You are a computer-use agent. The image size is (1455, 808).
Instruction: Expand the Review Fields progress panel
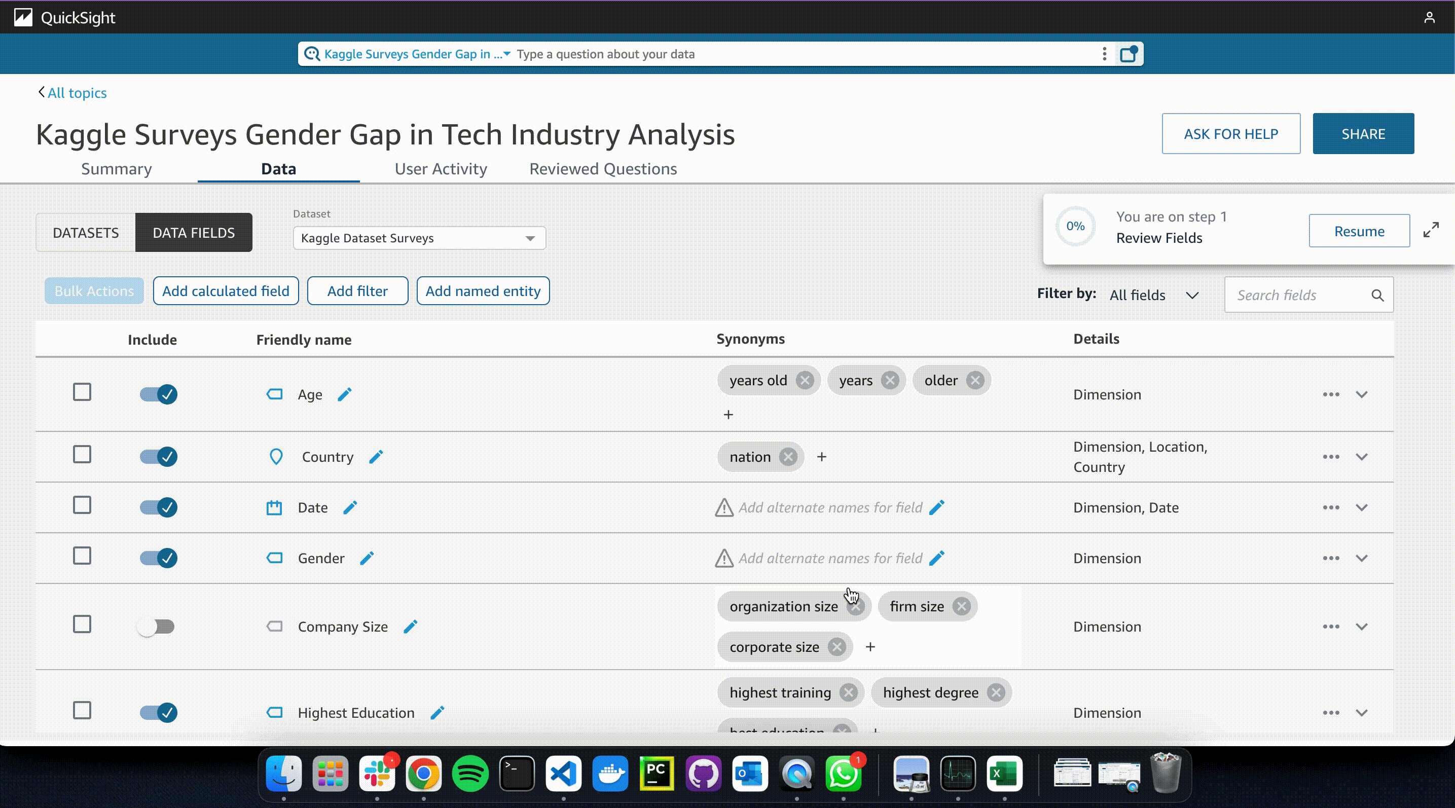[1431, 230]
